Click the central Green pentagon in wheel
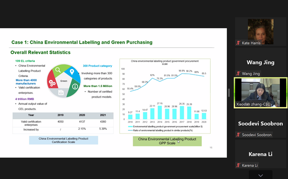288x179 pixels. [63, 81]
